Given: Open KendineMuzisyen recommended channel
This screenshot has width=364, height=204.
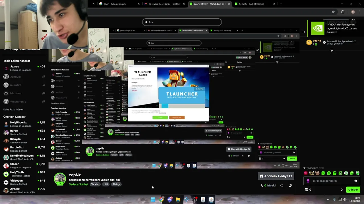Looking at the screenshot, I should [x=24, y=157].
